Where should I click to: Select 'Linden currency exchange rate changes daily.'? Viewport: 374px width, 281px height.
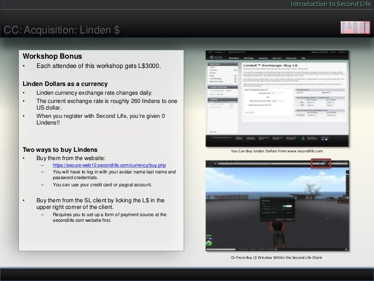click(94, 93)
